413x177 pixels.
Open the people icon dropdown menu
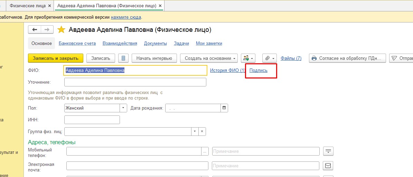[x=248, y=58]
